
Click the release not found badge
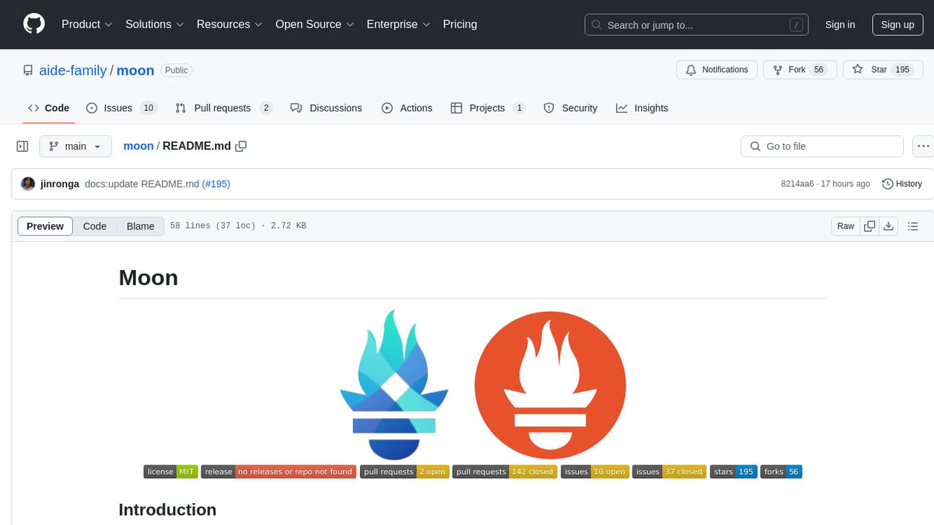coord(279,471)
